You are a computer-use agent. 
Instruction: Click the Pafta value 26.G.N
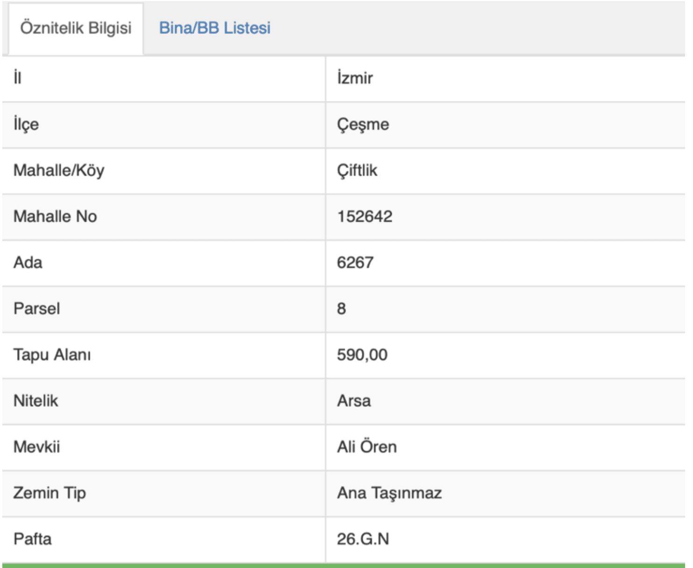coord(363,539)
